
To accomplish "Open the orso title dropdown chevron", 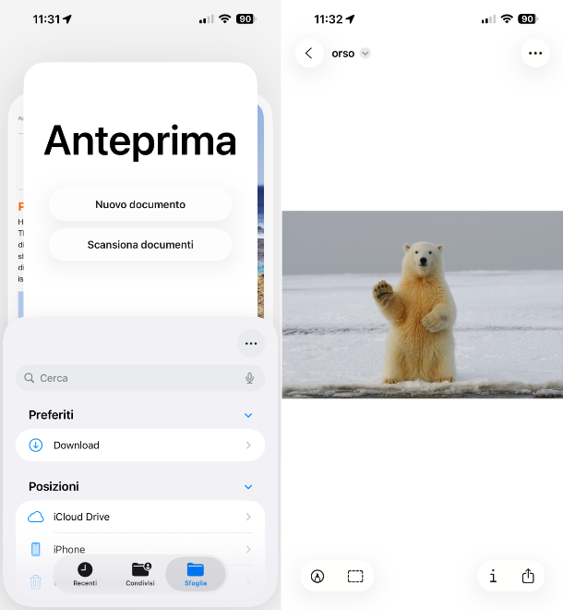I will [x=365, y=53].
